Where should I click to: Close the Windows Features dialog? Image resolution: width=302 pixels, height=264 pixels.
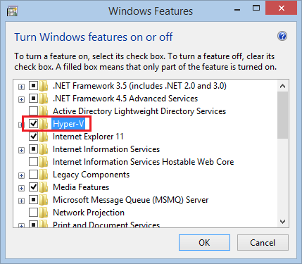pyautogui.click(x=281, y=8)
